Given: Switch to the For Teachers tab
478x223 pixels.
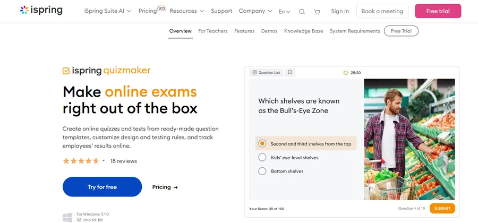Looking at the screenshot, I should 213,31.
